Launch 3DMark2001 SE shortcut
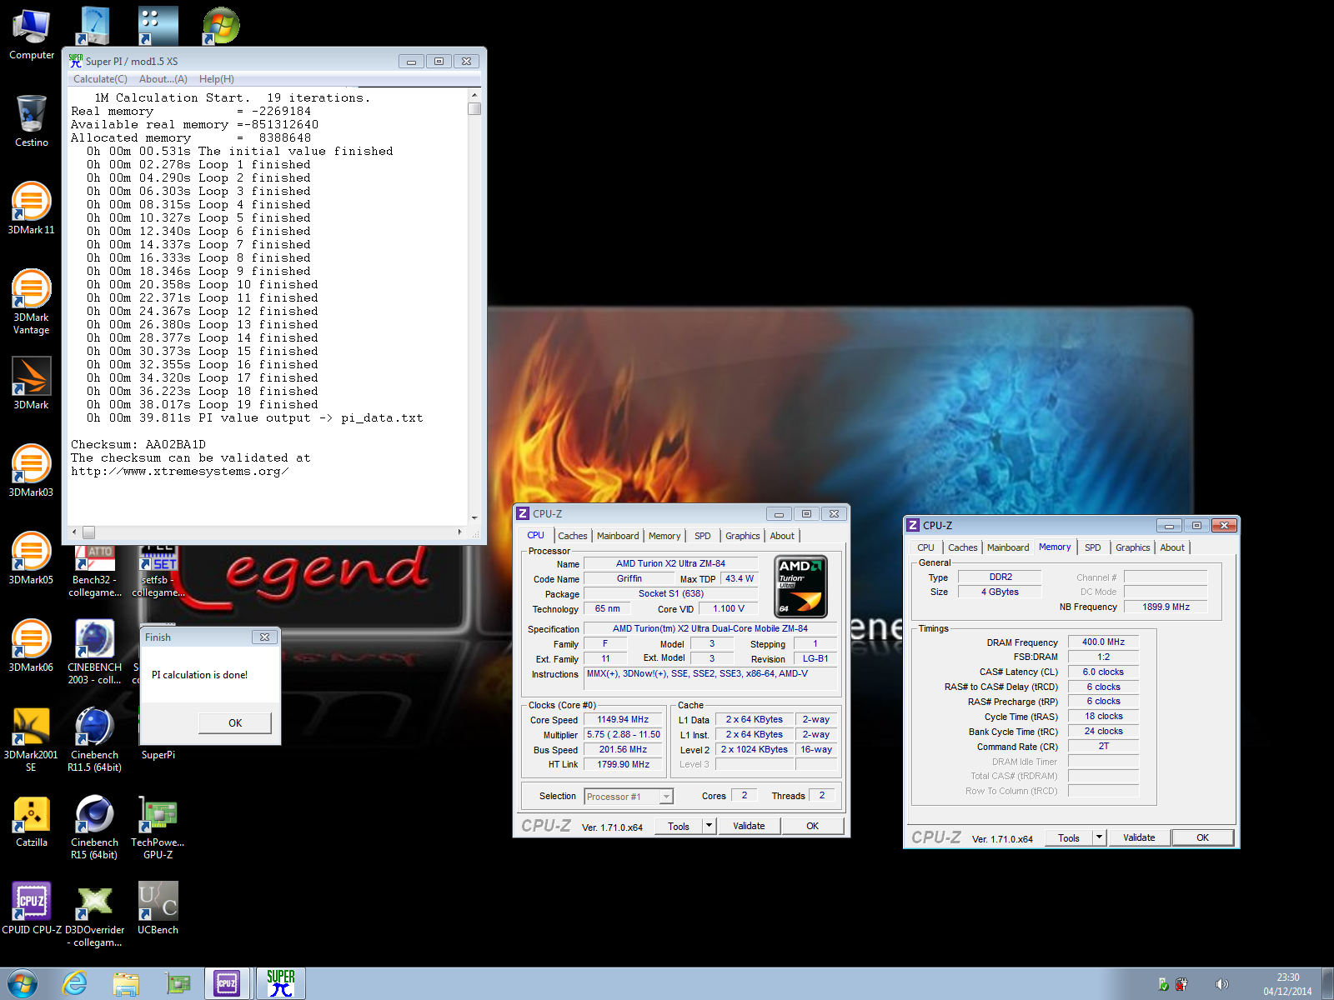This screenshot has height=1000, width=1334. (x=32, y=739)
